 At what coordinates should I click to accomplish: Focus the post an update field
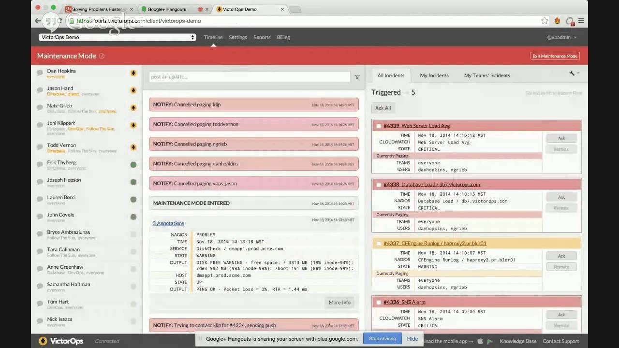(x=250, y=77)
